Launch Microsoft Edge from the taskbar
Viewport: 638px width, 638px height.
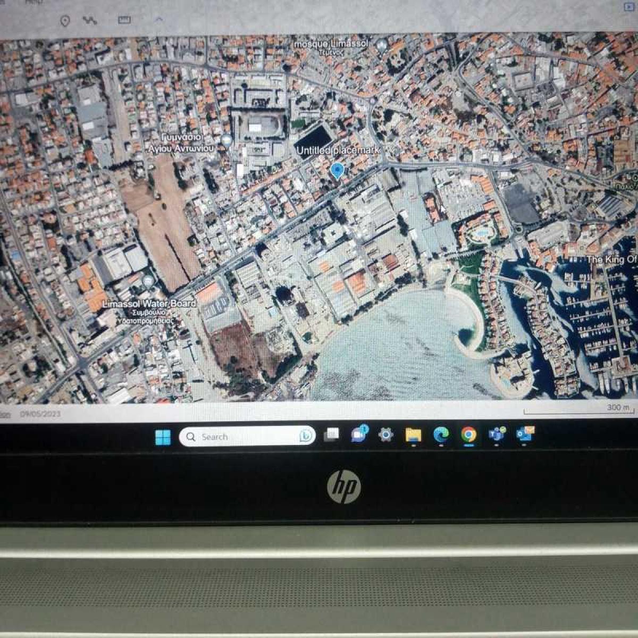tap(441, 435)
